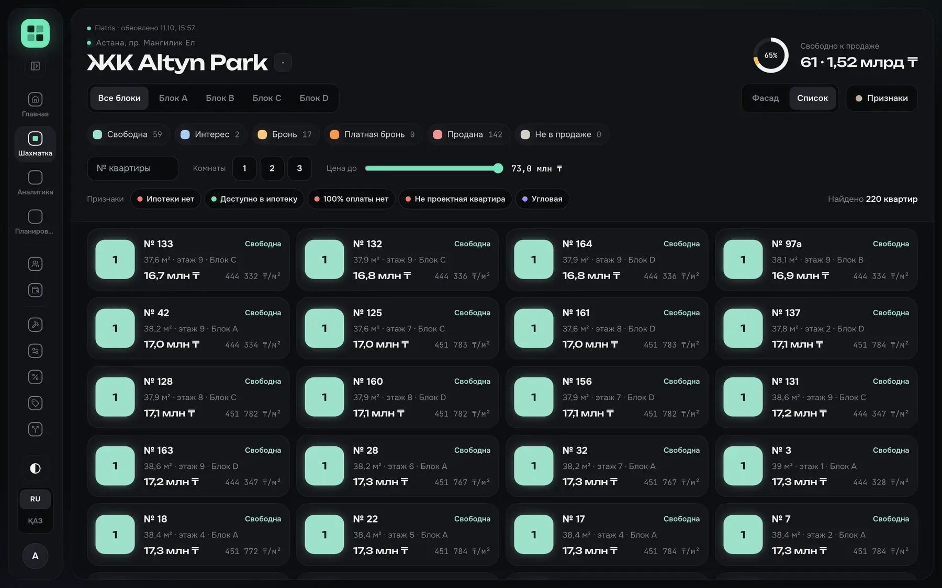Screen dimensions: 942x588
Task: Click the № квартиры input field
Action: [133, 168]
